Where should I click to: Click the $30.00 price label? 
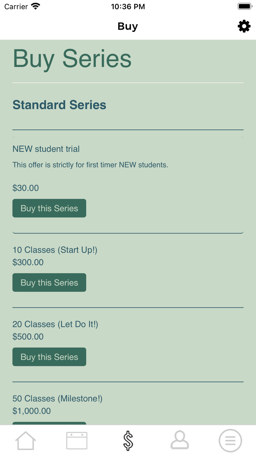[26, 188]
